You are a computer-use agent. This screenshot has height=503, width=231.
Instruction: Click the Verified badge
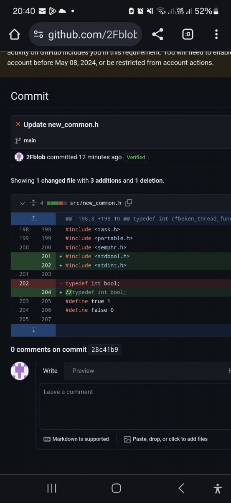(x=136, y=157)
